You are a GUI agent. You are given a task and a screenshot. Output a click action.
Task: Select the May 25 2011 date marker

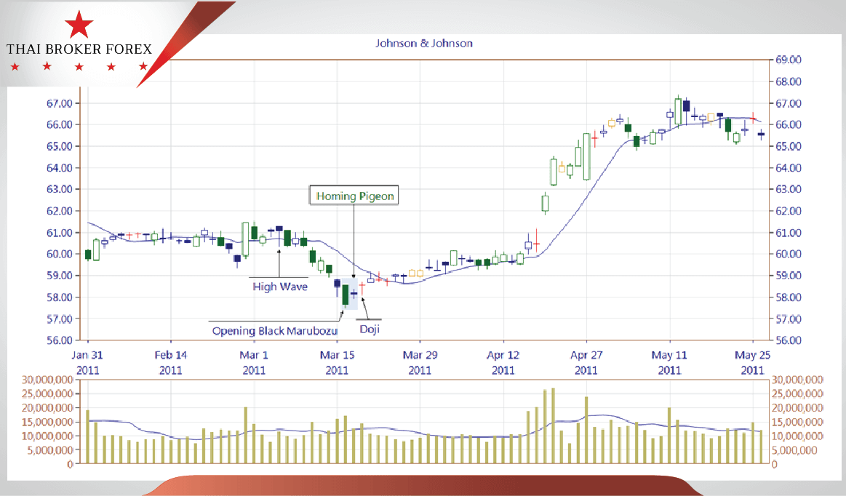click(x=752, y=362)
